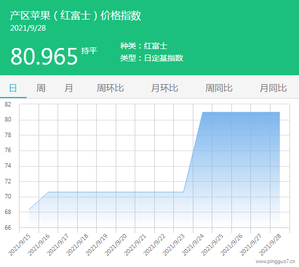Click the 2021/9/28 x-axis label
The image size is (299, 267).
coord(270,245)
